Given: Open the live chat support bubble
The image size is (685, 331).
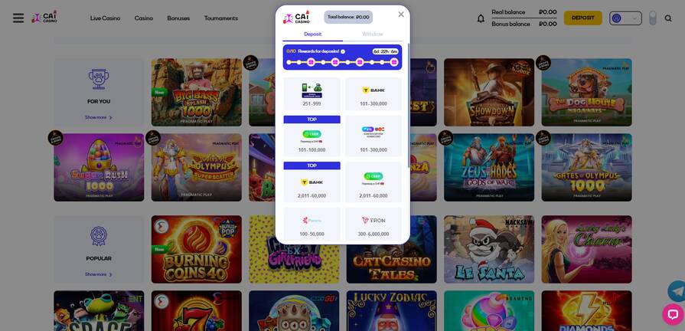Looking at the screenshot, I should point(673,314).
